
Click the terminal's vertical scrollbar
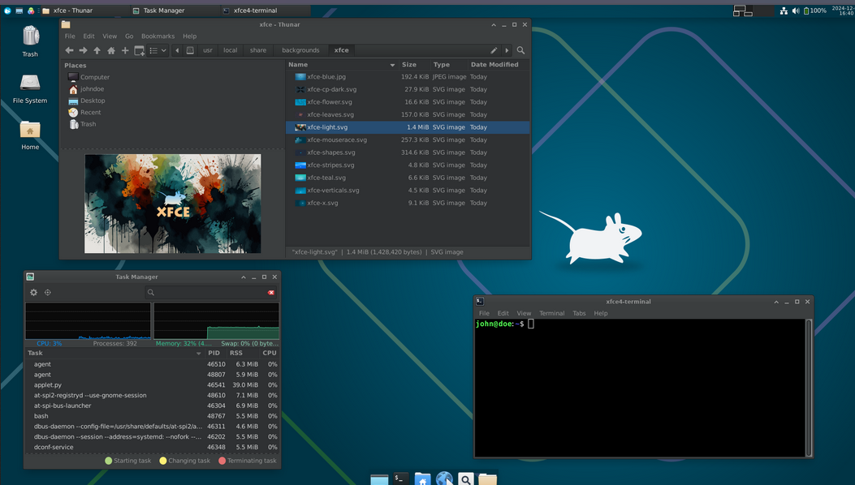point(809,388)
